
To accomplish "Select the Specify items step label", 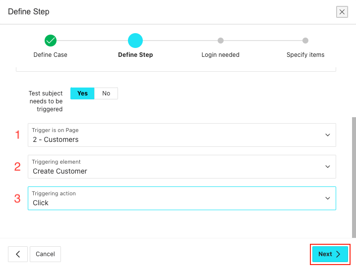I will pyautogui.click(x=305, y=55).
